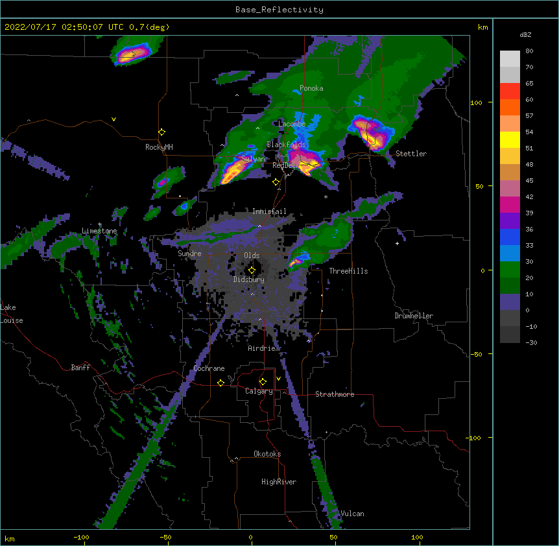Click the Stettler city label
The image size is (559, 546).
tap(411, 154)
